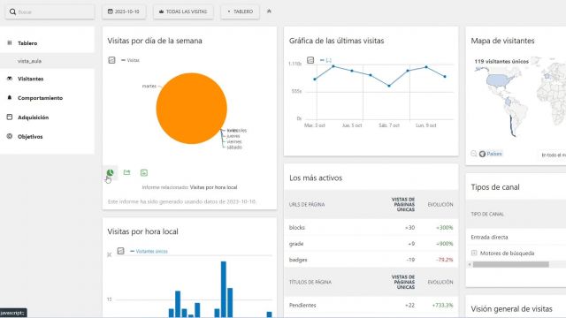This screenshot has width=566, height=318.
Task: Select the Países map view link
Action: tap(494, 154)
